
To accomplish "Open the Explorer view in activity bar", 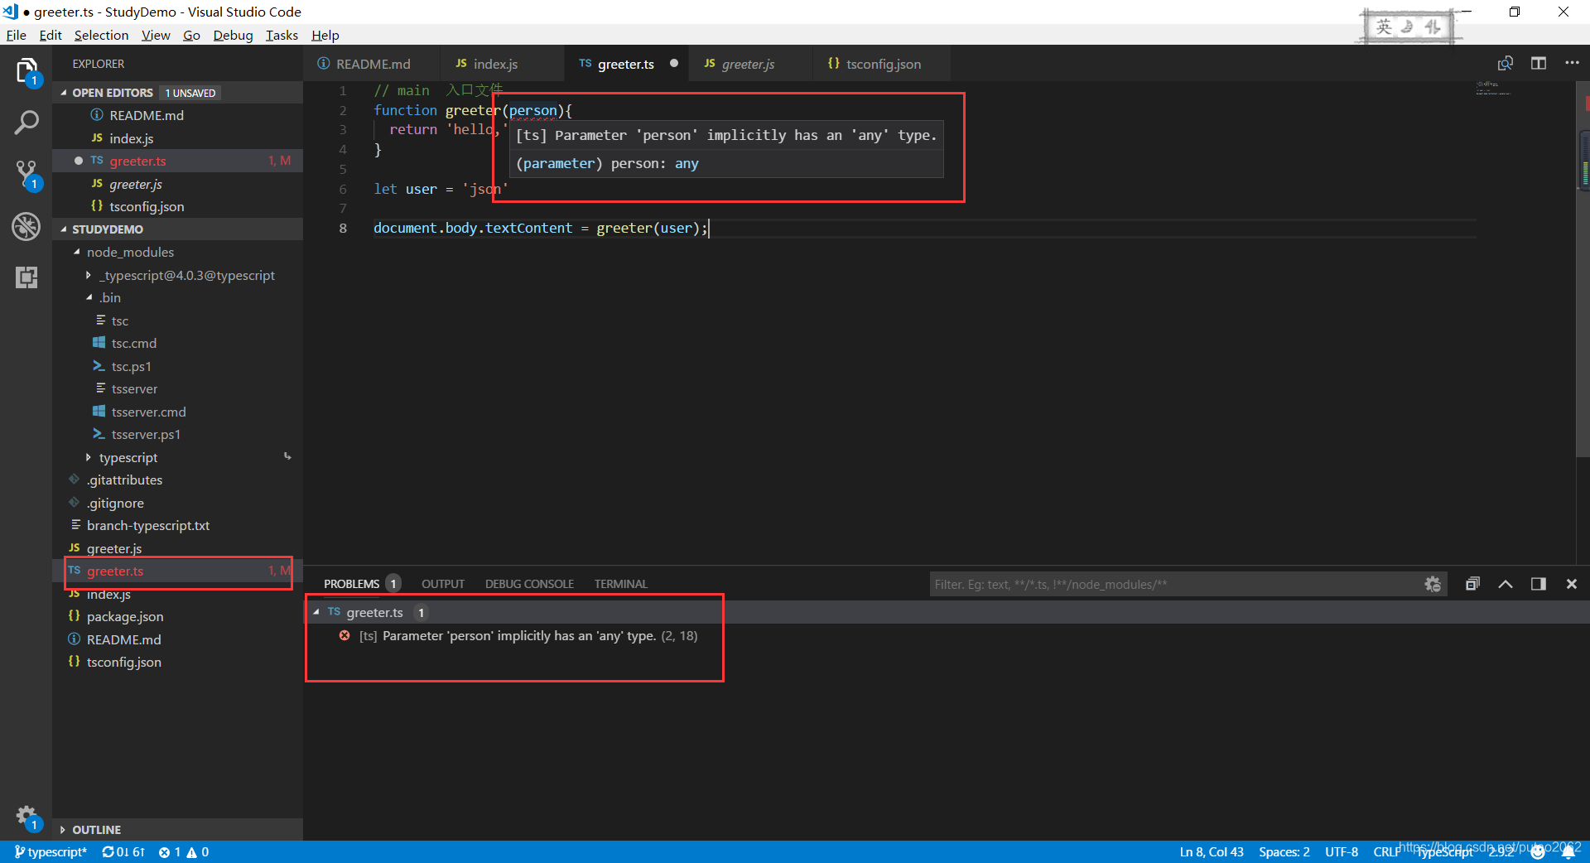I will 26,71.
